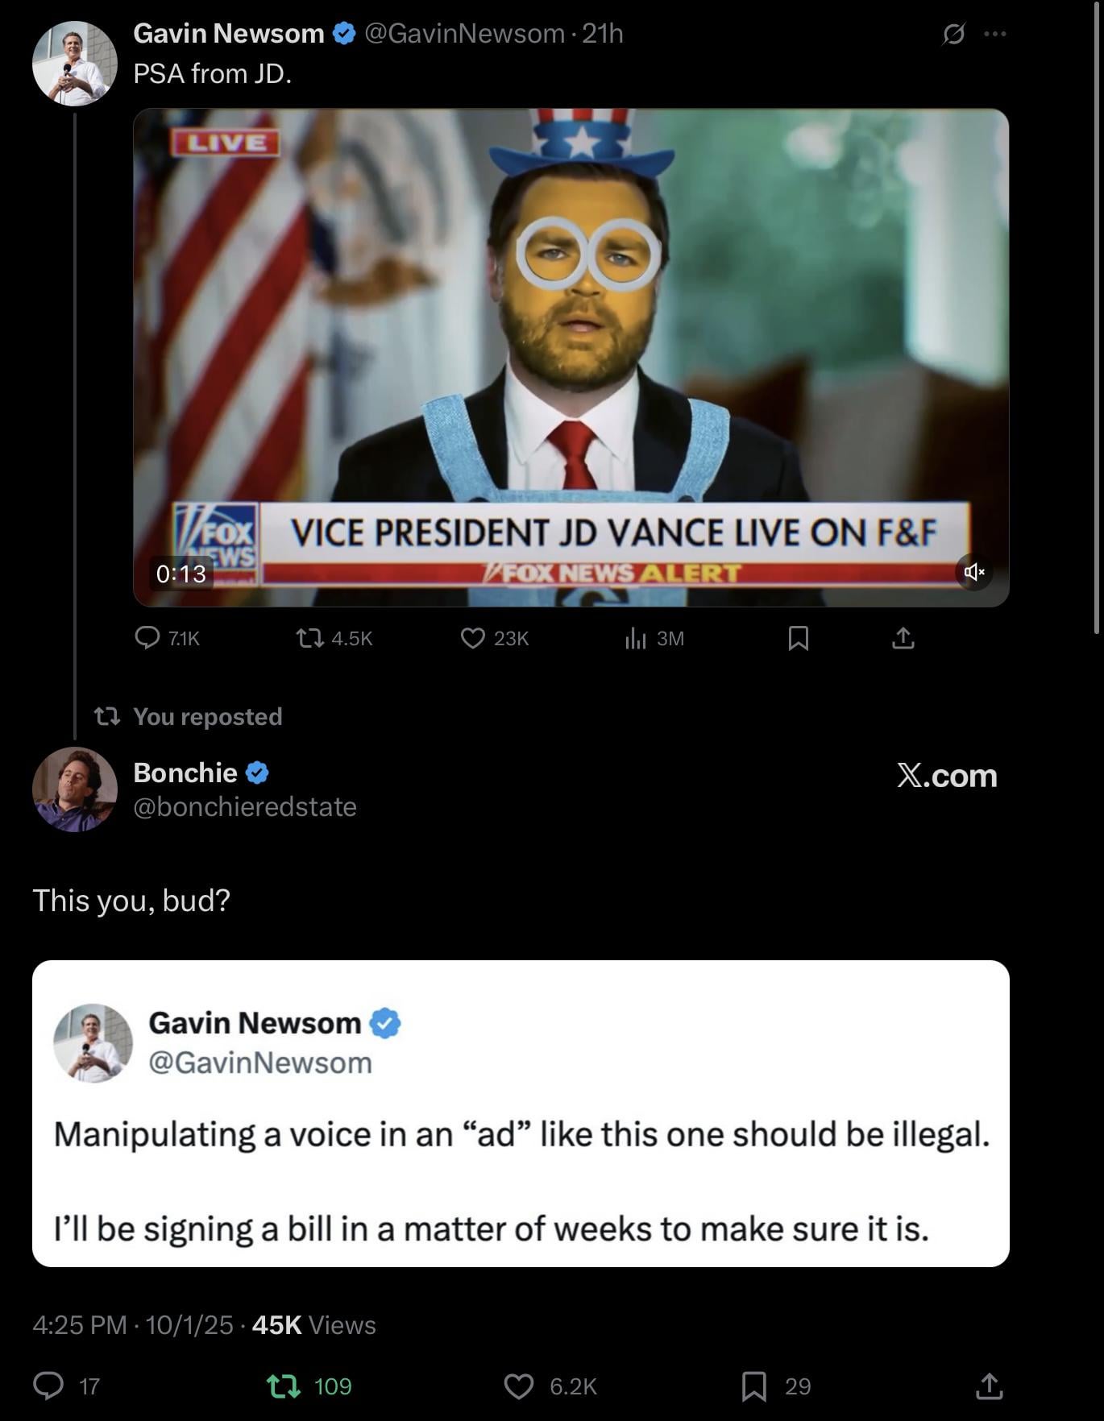Bookmark Bonchie's tweet showing 29 bookmarks
The width and height of the screenshot is (1104, 1421).
coord(753,1386)
